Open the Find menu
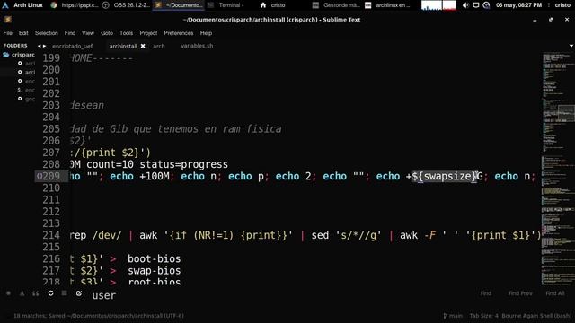575x323 pixels. pos(70,33)
